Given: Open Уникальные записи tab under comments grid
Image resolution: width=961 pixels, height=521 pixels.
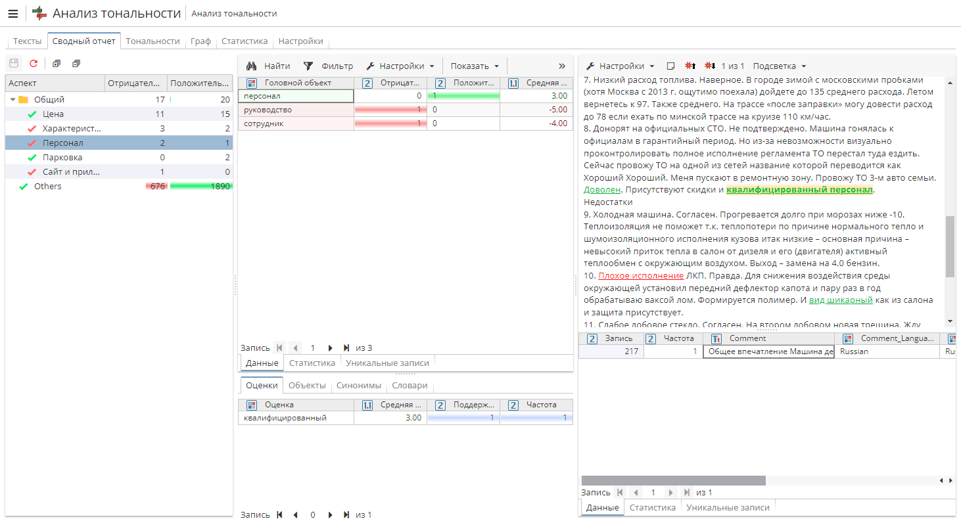Looking at the screenshot, I should (728, 507).
